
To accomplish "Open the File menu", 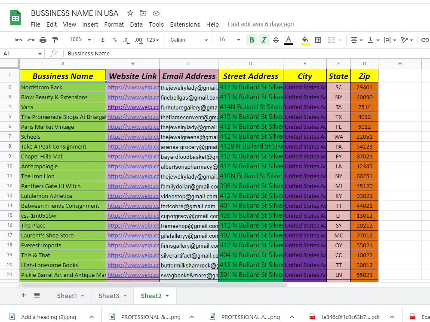I will [x=35, y=24].
